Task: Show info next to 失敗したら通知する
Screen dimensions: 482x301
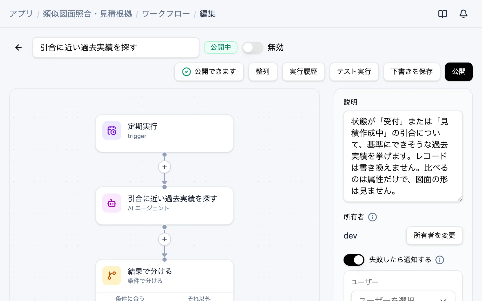Action: (x=440, y=260)
